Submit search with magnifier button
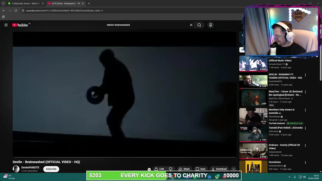322x181 pixels. (x=199, y=25)
